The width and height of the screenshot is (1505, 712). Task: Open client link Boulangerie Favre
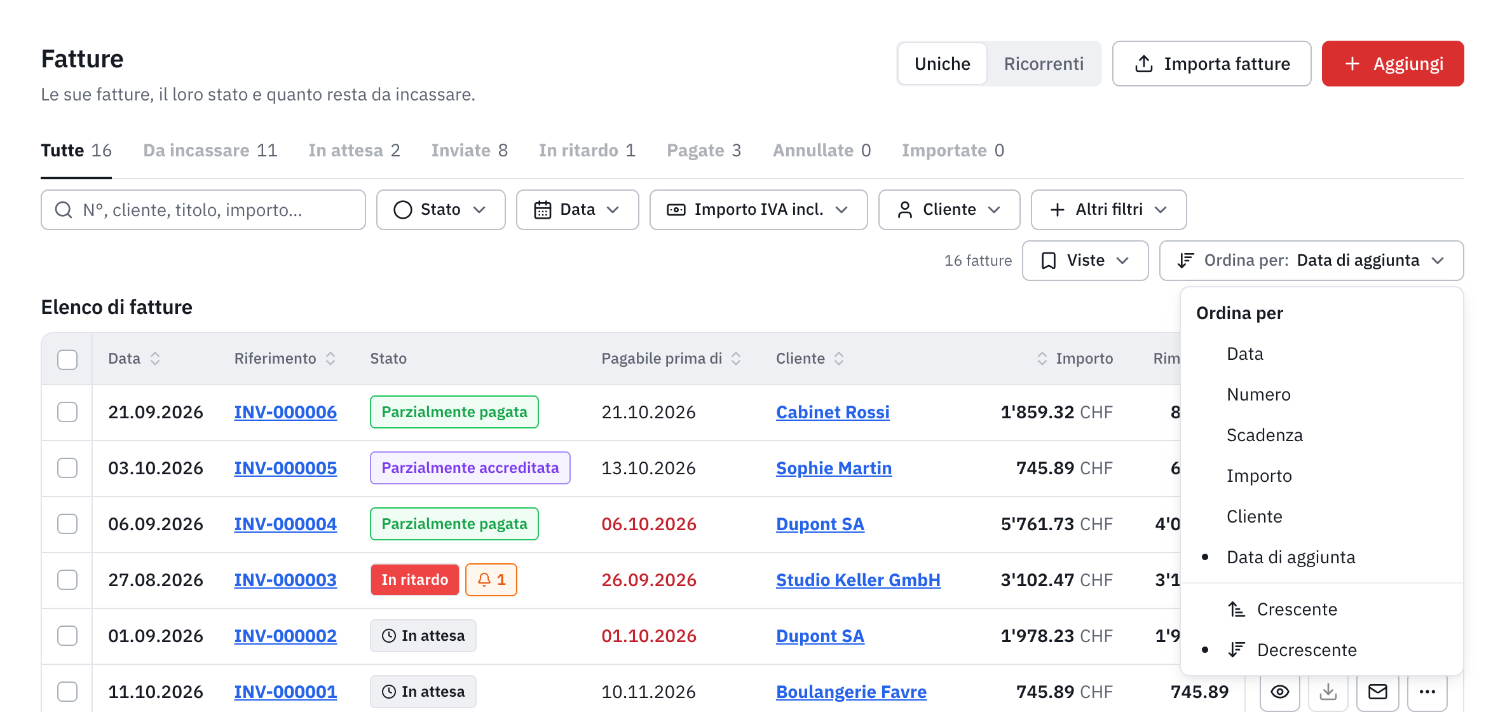tap(851, 692)
